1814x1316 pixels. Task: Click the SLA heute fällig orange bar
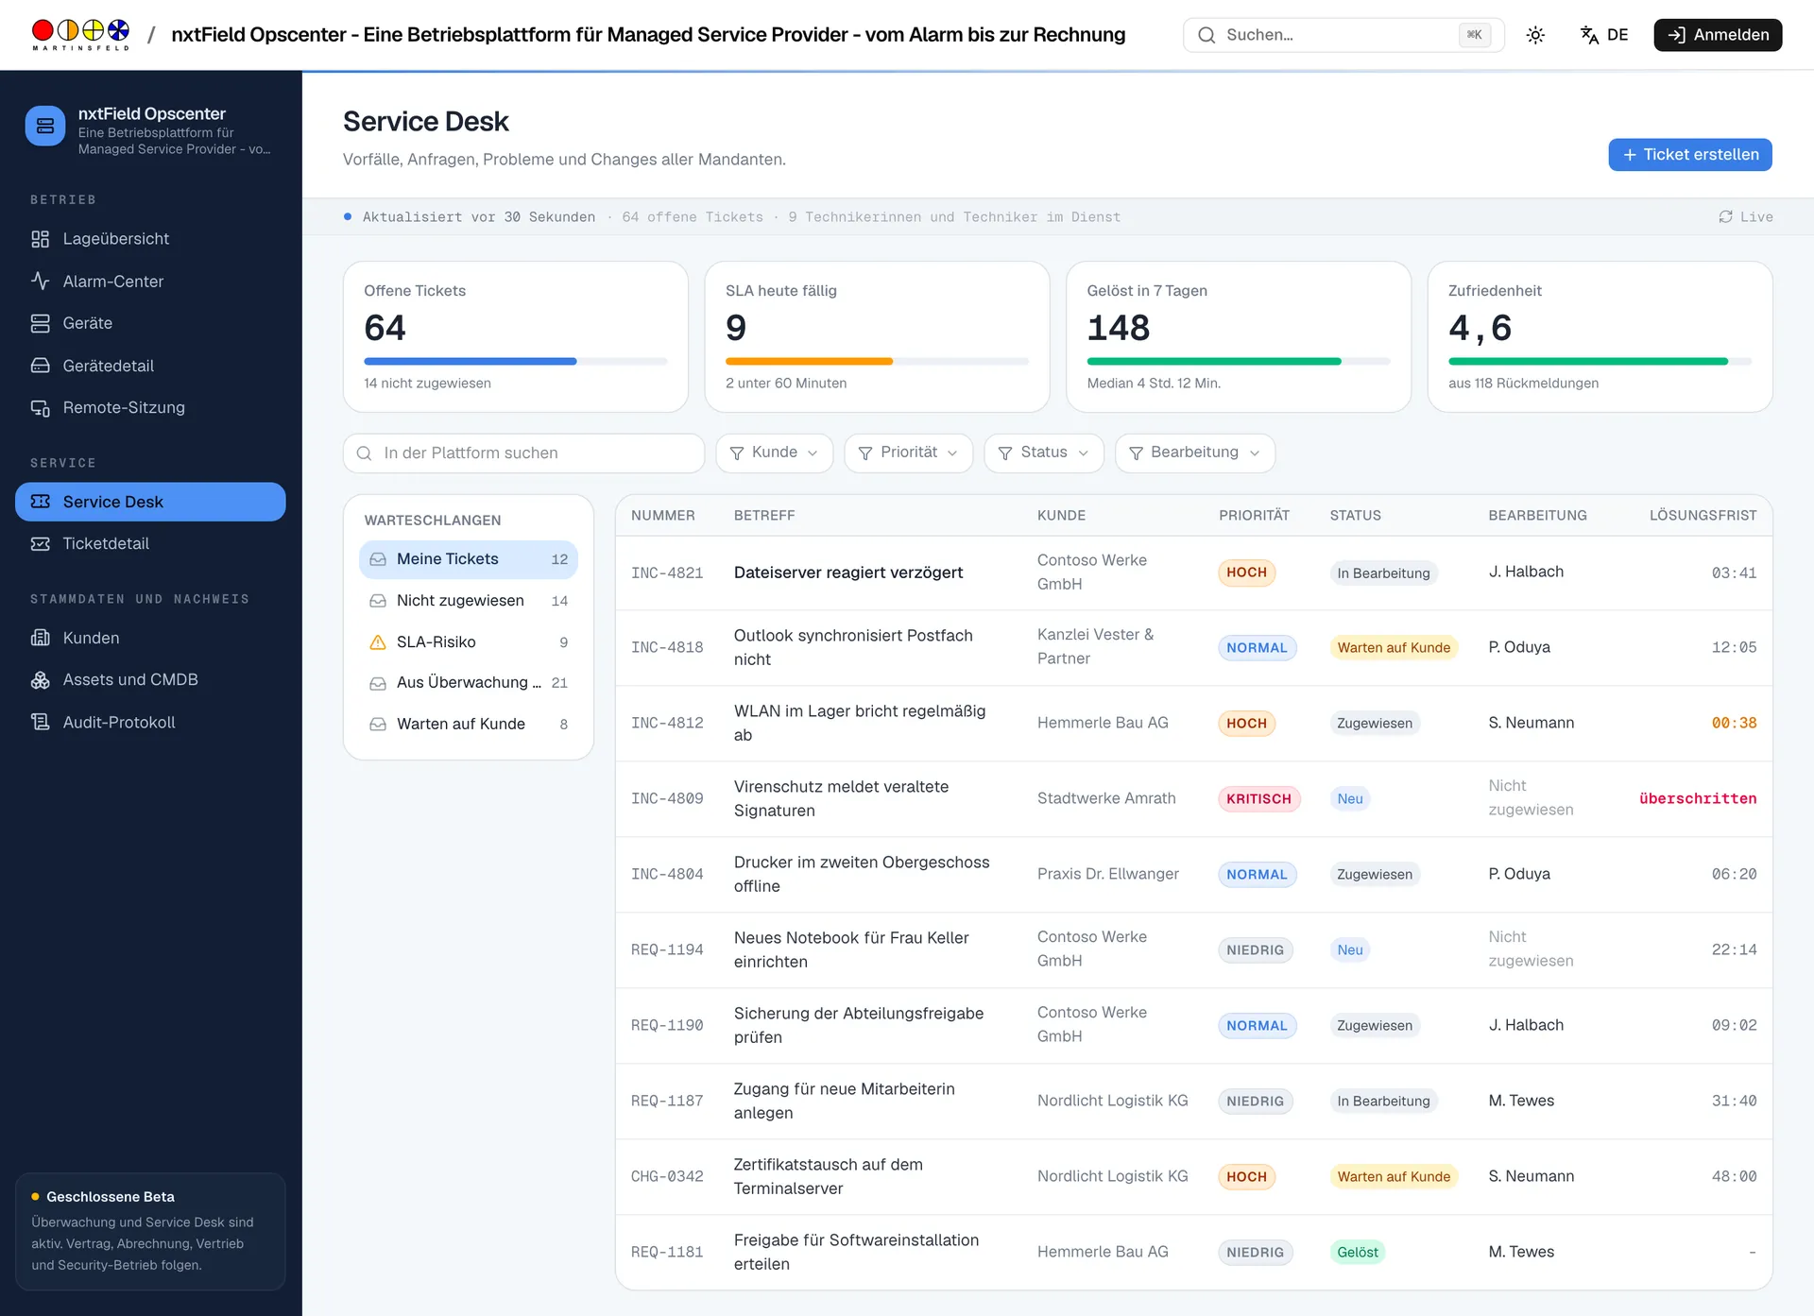tap(809, 361)
